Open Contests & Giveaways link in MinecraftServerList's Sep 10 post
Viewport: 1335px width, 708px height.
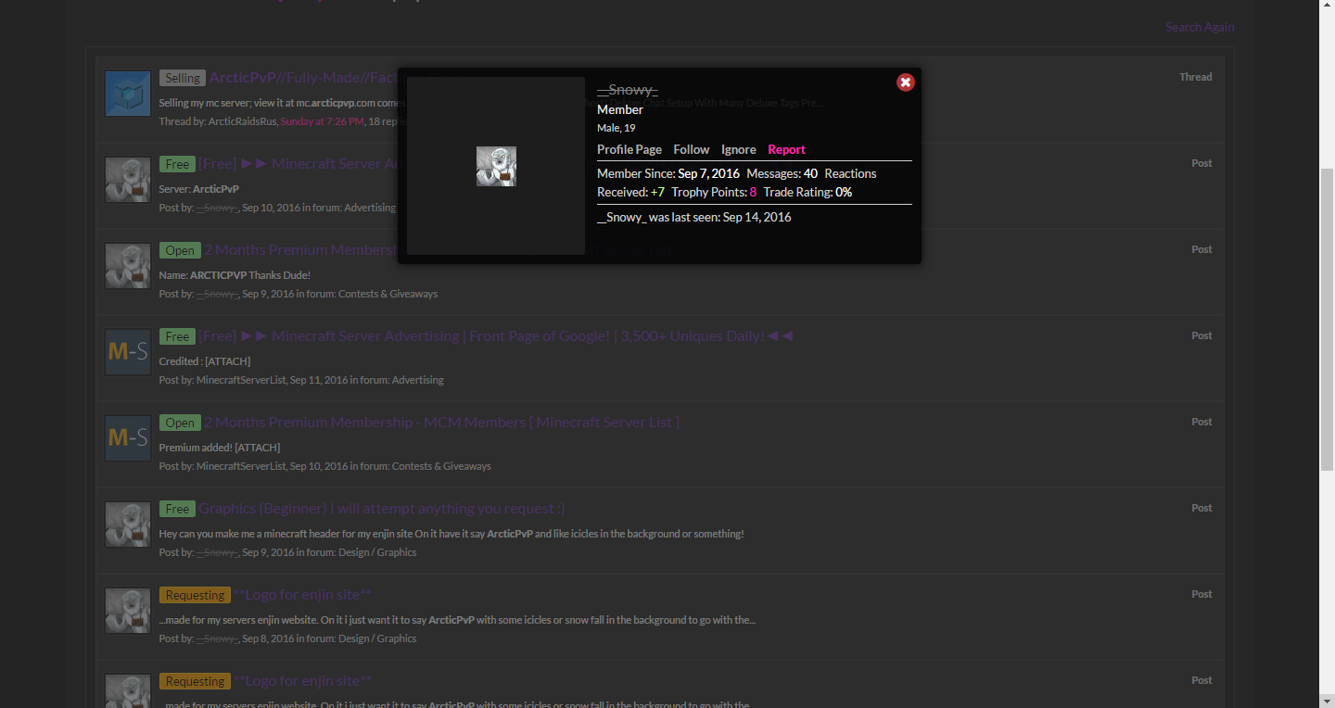coord(441,466)
